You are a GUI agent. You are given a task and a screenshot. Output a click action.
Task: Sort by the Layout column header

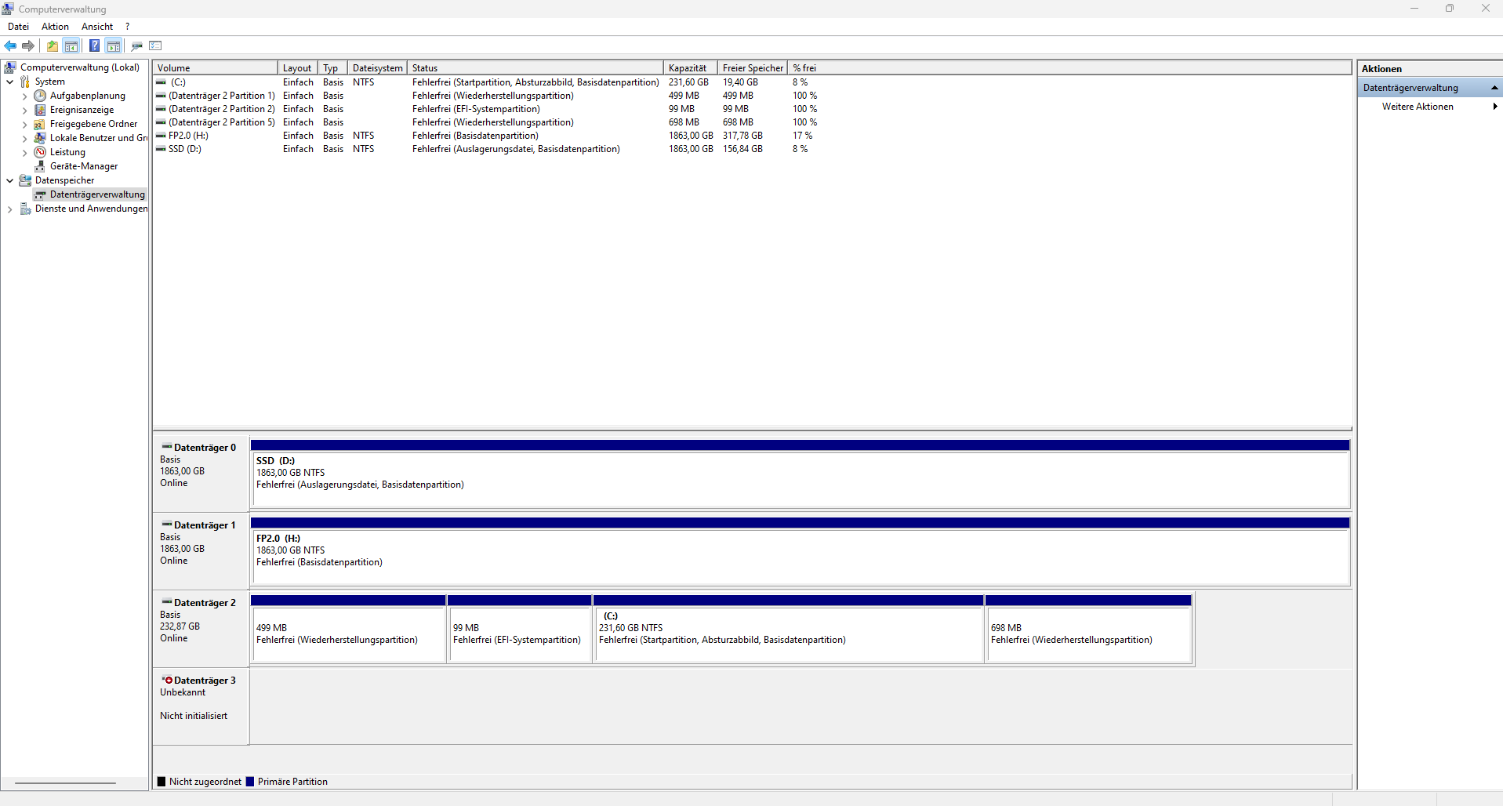tap(298, 68)
